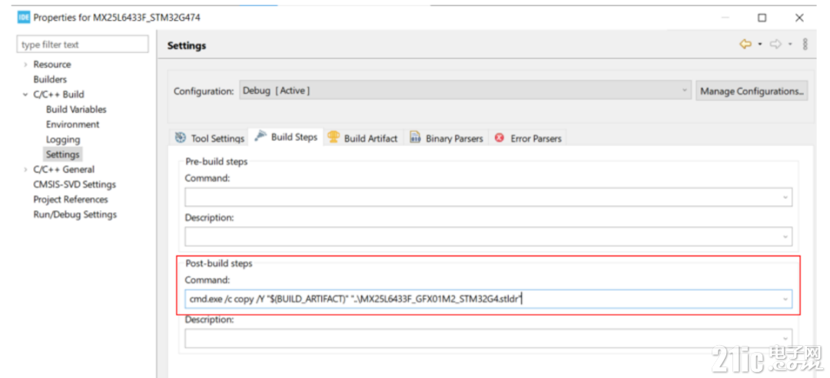This screenshot has width=830, height=378.
Task: Open the Pre-build Command combo box
Action: [x=489, y=197]
